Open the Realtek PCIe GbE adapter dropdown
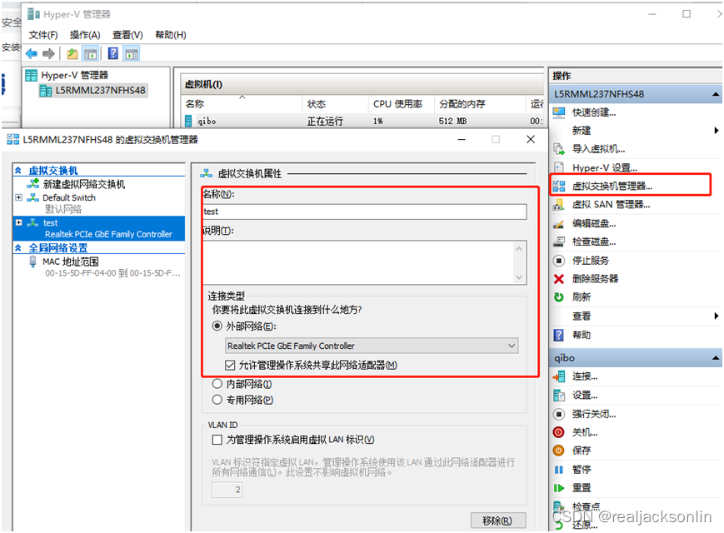Image resolution: width=724 pixels, height=533 pixels. click(x=372, y=346)
